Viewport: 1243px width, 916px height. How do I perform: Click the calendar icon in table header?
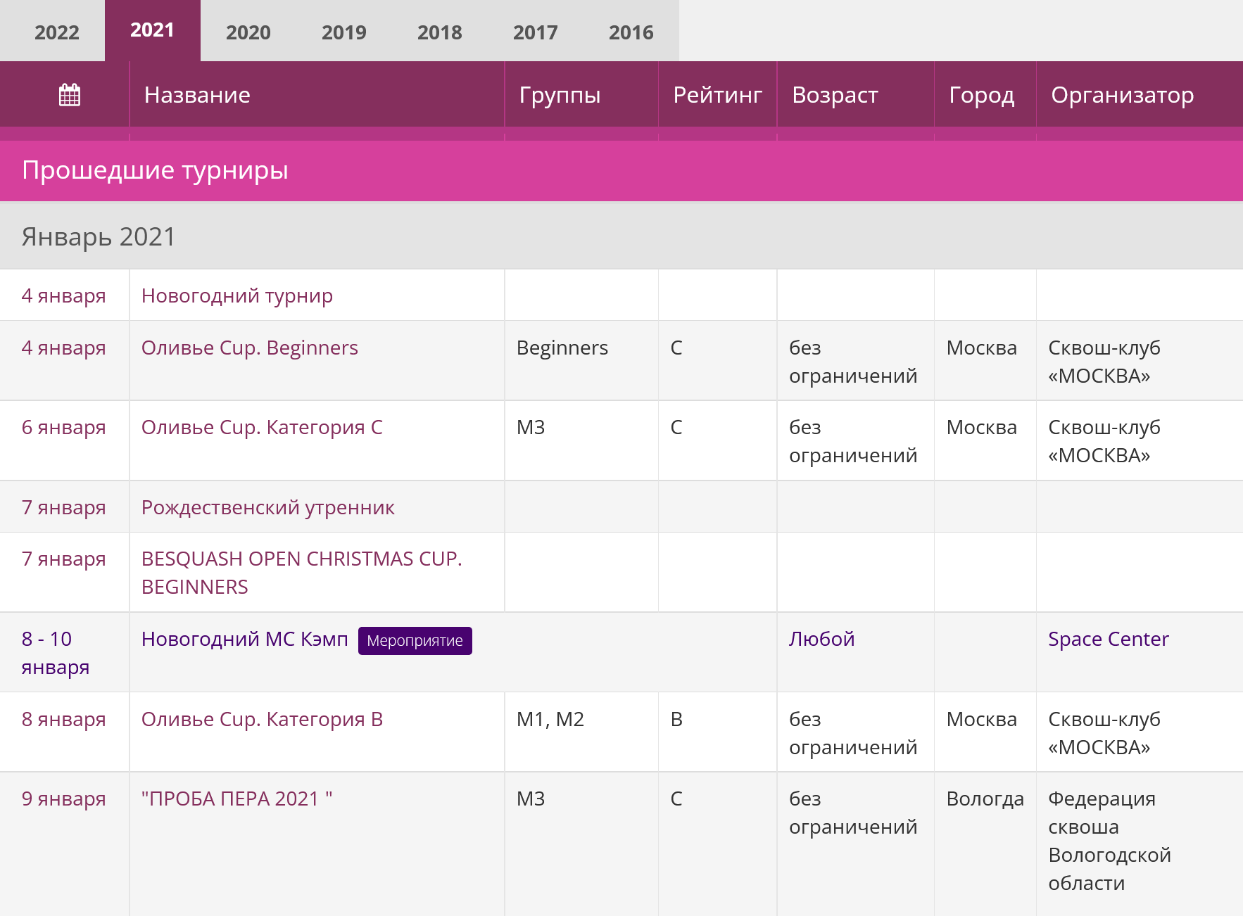[x=69, y=95]
